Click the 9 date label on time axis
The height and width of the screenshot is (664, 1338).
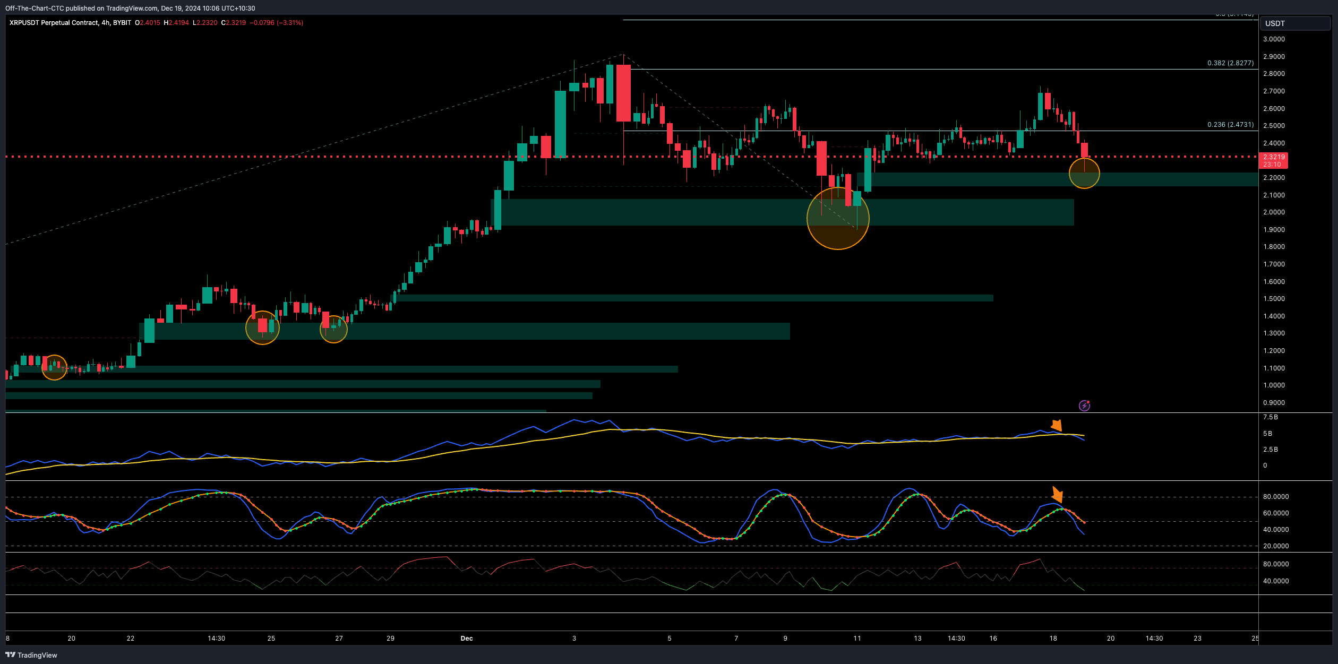786,639
